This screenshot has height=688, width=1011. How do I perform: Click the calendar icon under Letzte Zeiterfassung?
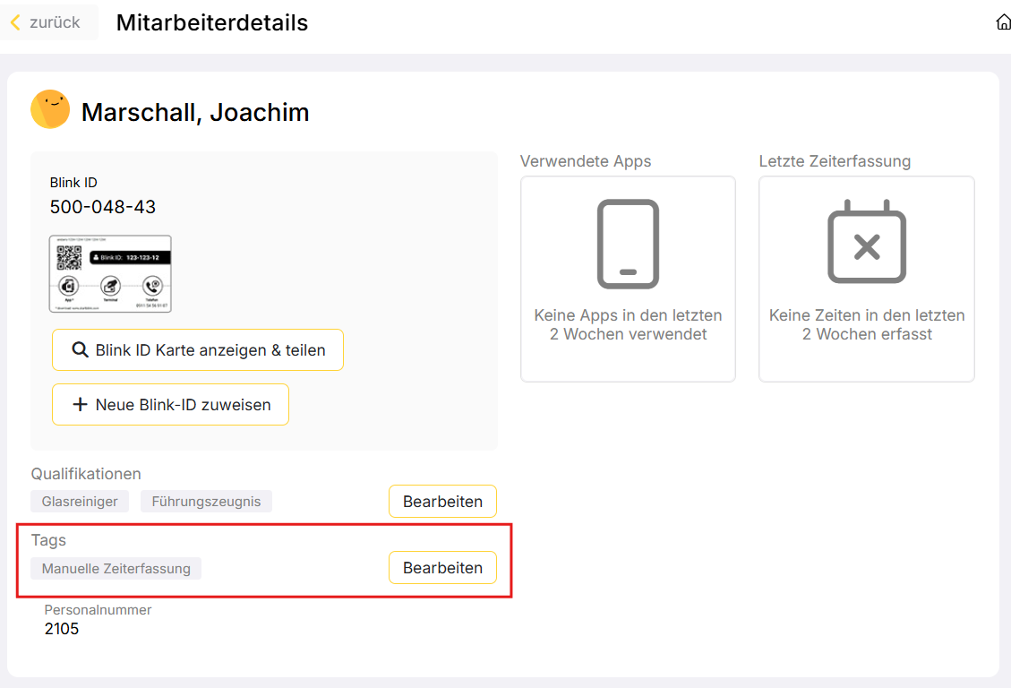click(x=866, y=243)
